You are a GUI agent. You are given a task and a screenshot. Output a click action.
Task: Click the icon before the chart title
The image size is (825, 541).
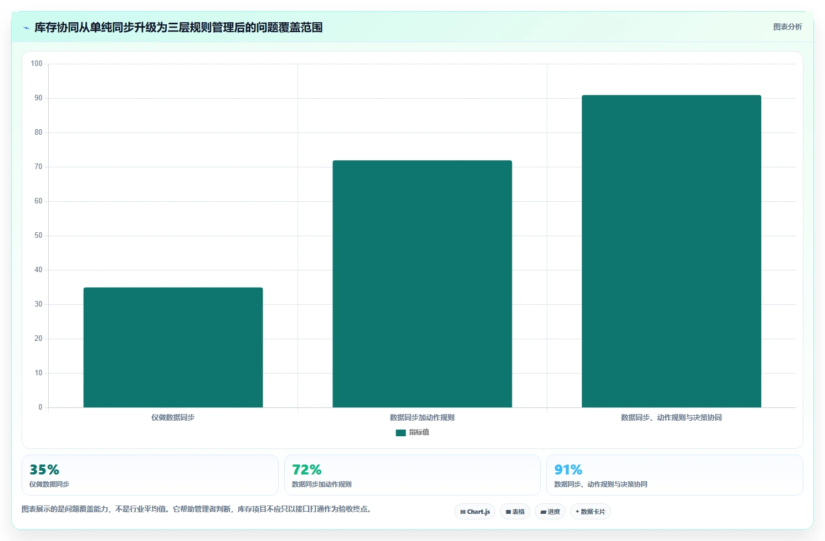[26, 28]
